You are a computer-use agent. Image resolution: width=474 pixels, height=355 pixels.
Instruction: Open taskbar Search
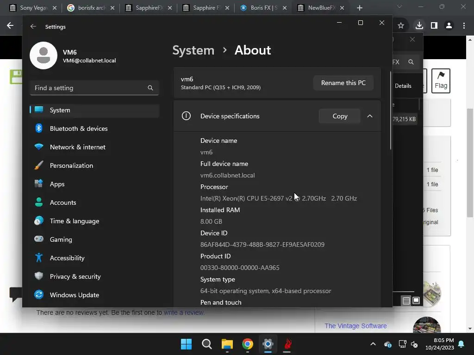pyautogui.click(x=207, y=344)
